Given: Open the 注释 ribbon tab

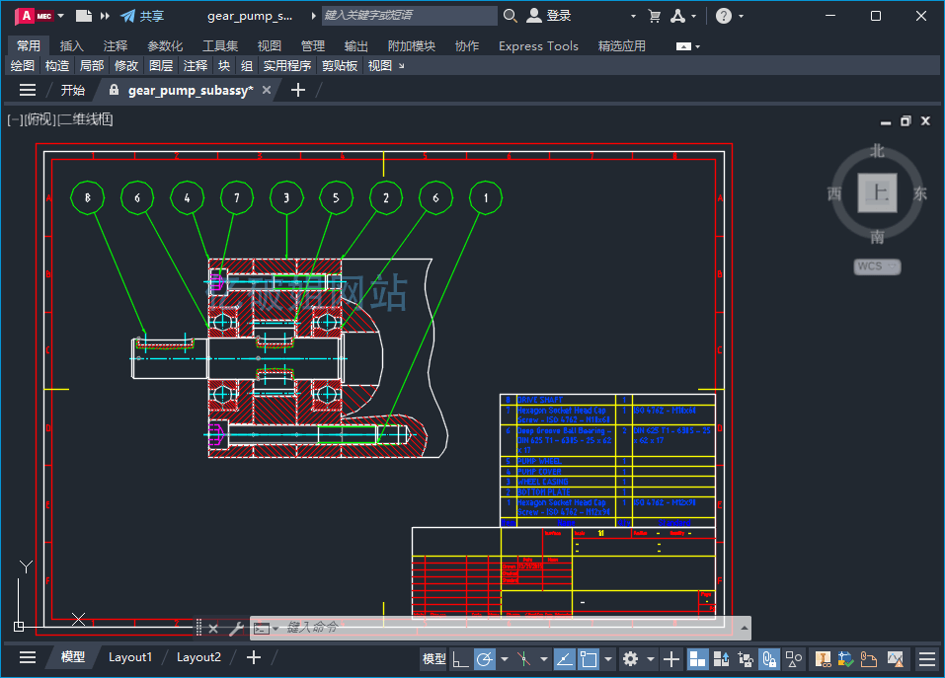Looking at the screenshot, I should [x=116, y=45].
